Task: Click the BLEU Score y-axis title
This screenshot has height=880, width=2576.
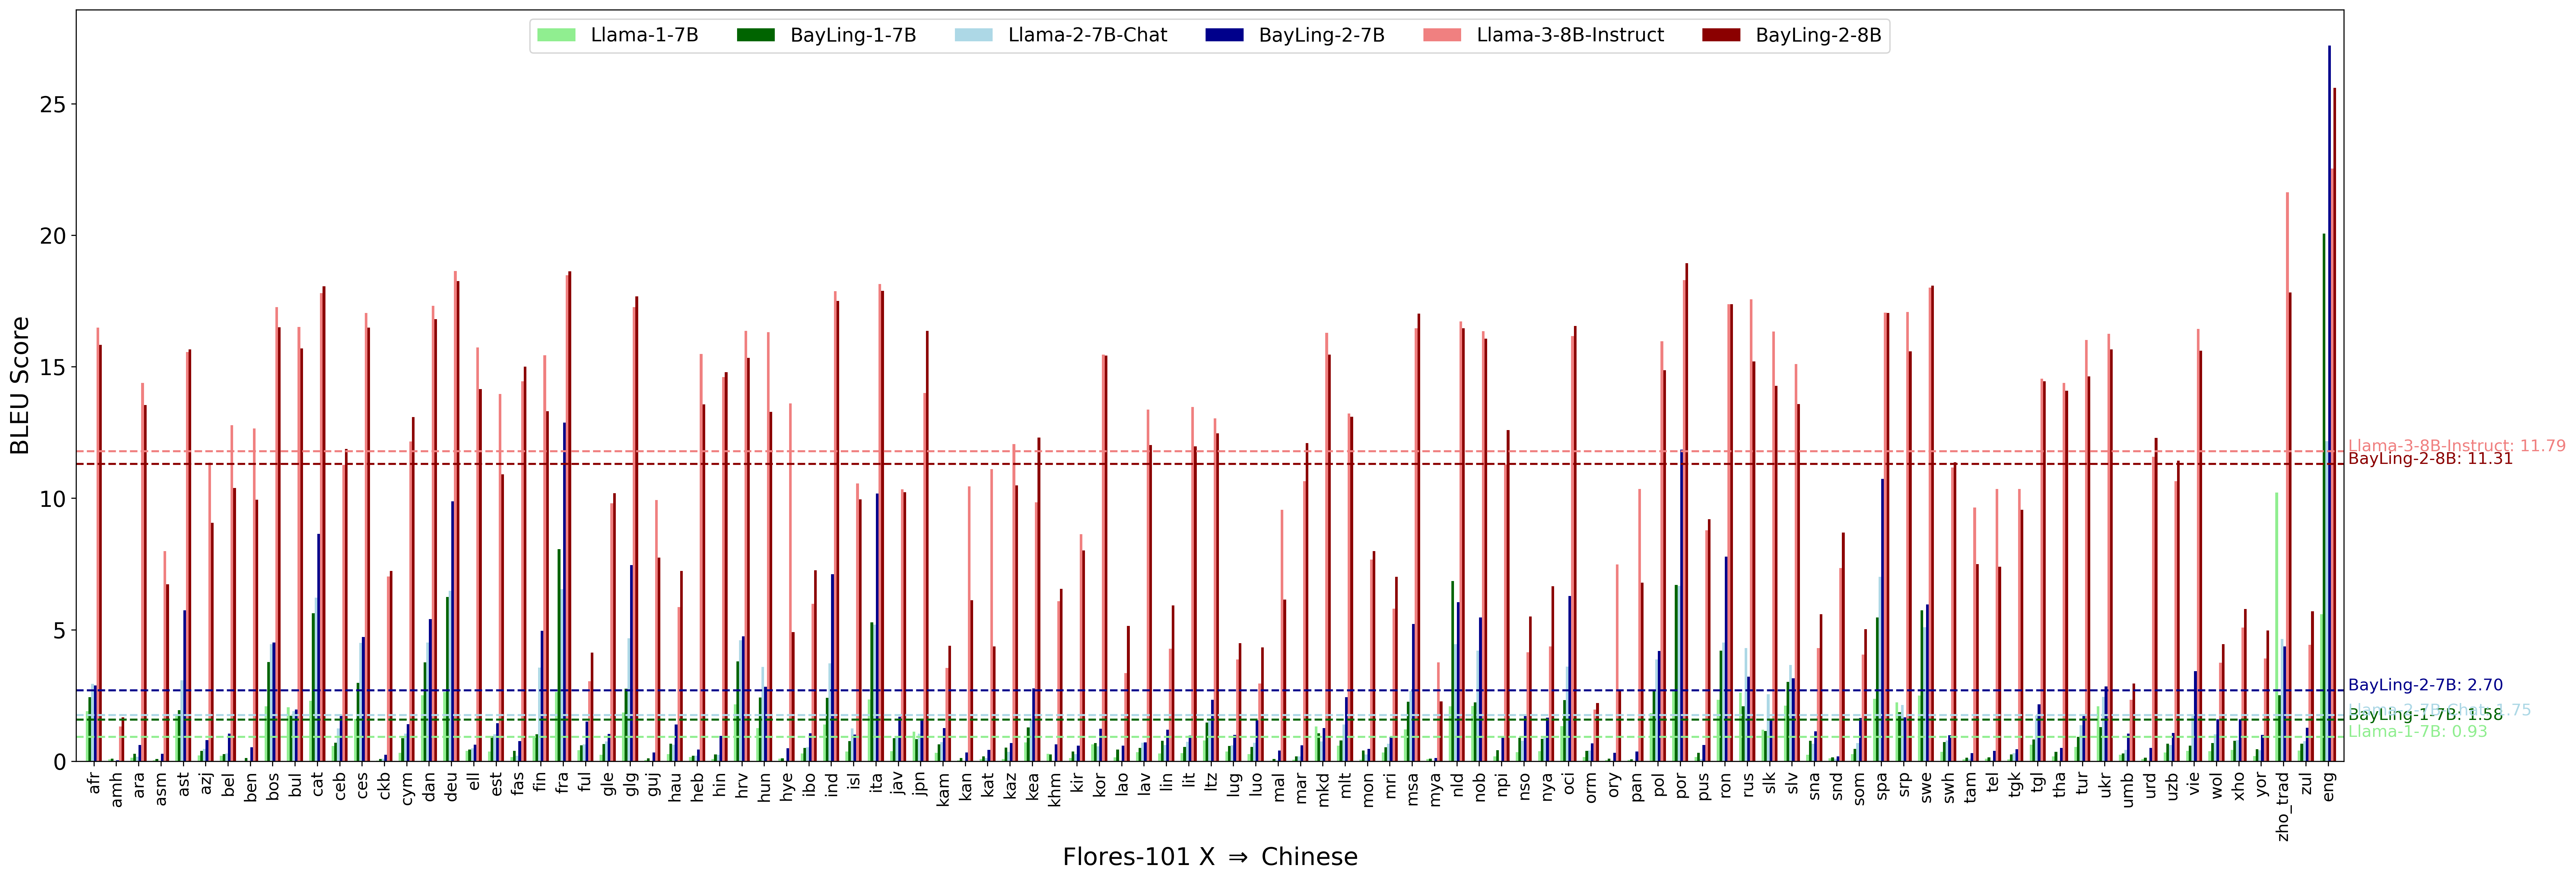Action: 20,386
